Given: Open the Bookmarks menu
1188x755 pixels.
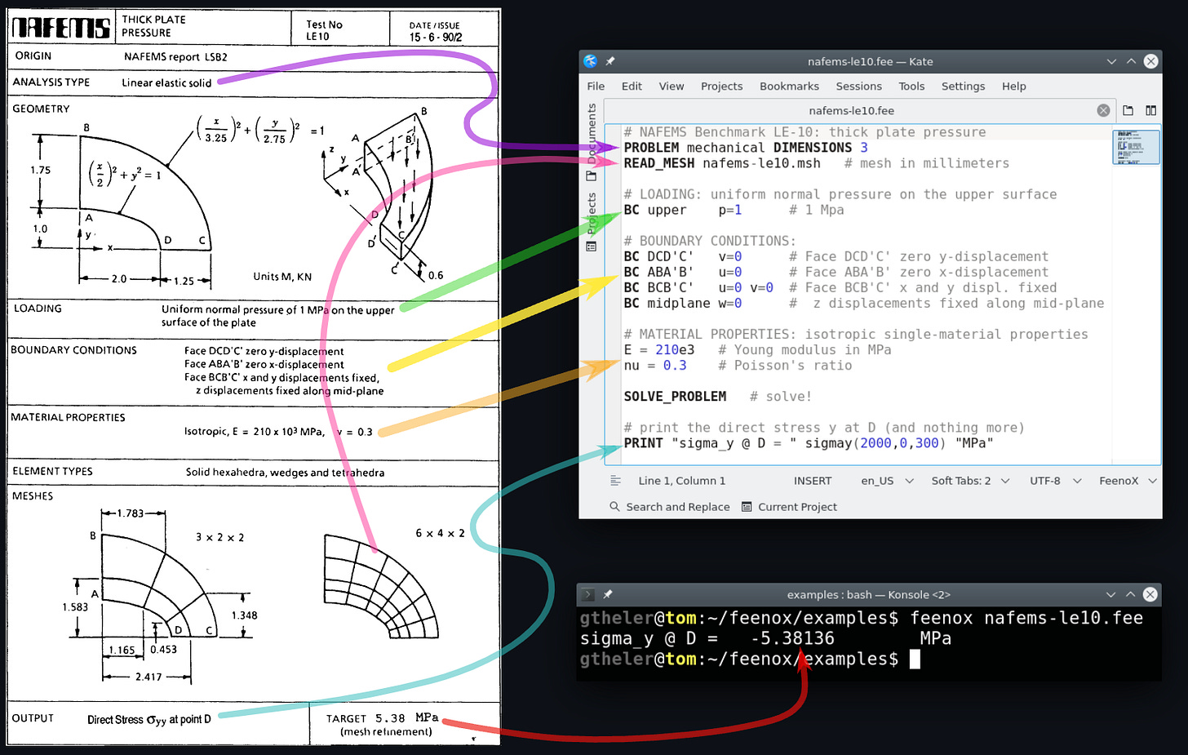Looking at the screenshot, I should point(789,87).
